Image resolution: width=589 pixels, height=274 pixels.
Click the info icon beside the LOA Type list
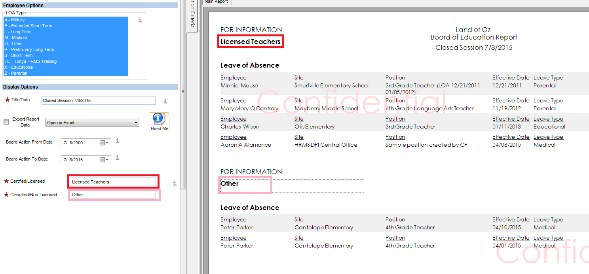coord(140,20)
